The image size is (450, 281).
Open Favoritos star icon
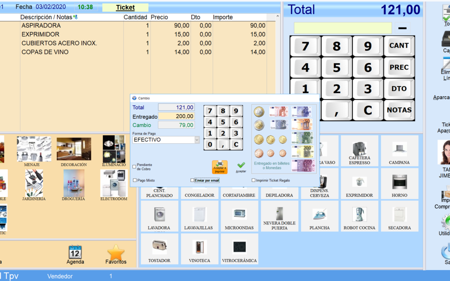pos(116,252)
